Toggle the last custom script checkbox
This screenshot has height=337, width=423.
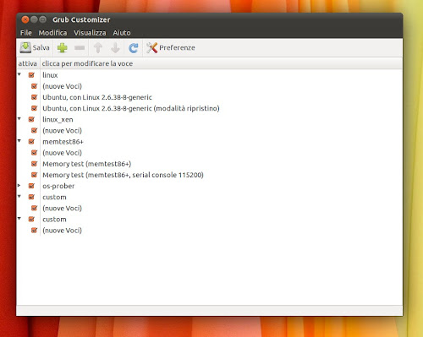[31, 219]
